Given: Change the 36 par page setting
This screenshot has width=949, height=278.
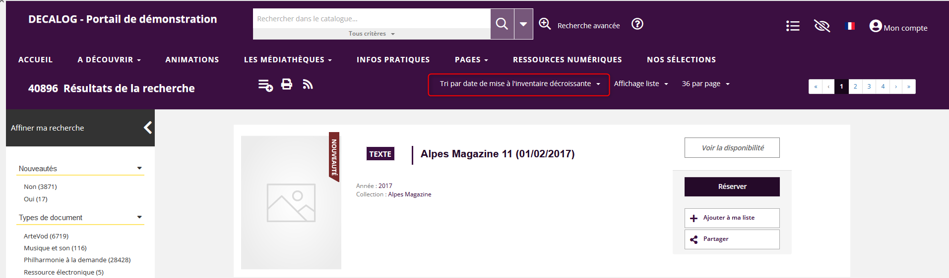Looking at the screenshot, I should tap(705, 84).
